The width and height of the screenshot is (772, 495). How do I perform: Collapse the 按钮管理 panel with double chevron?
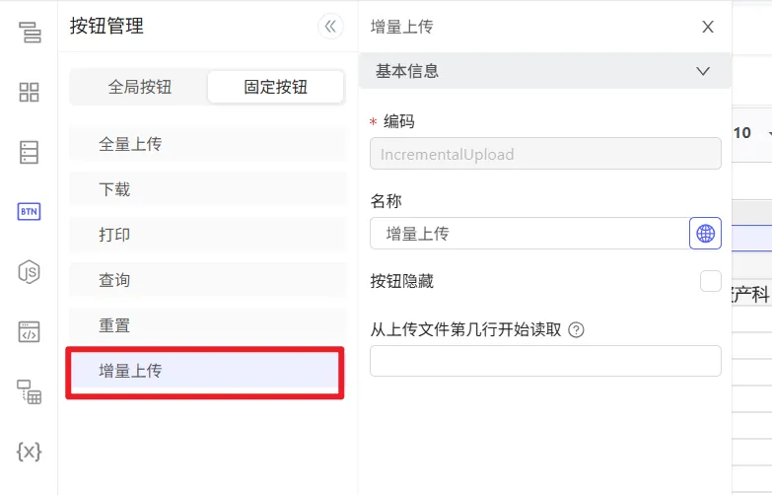(x=330, y=27)
